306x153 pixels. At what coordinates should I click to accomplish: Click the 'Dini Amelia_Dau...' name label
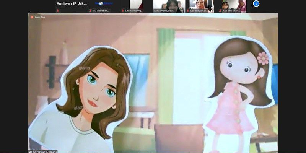pyautogui.click(x=164, y=11)
